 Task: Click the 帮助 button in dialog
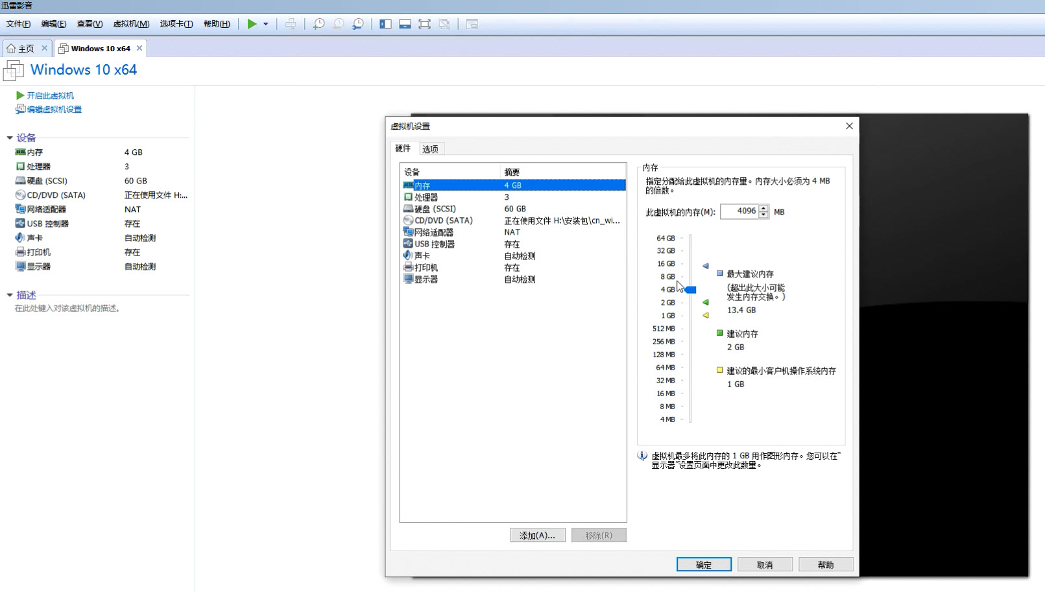click(x=826, y=565)
